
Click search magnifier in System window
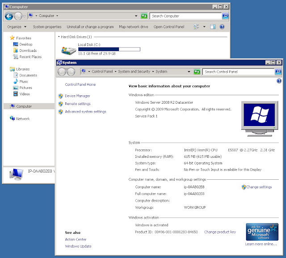(x=278, y=72)
